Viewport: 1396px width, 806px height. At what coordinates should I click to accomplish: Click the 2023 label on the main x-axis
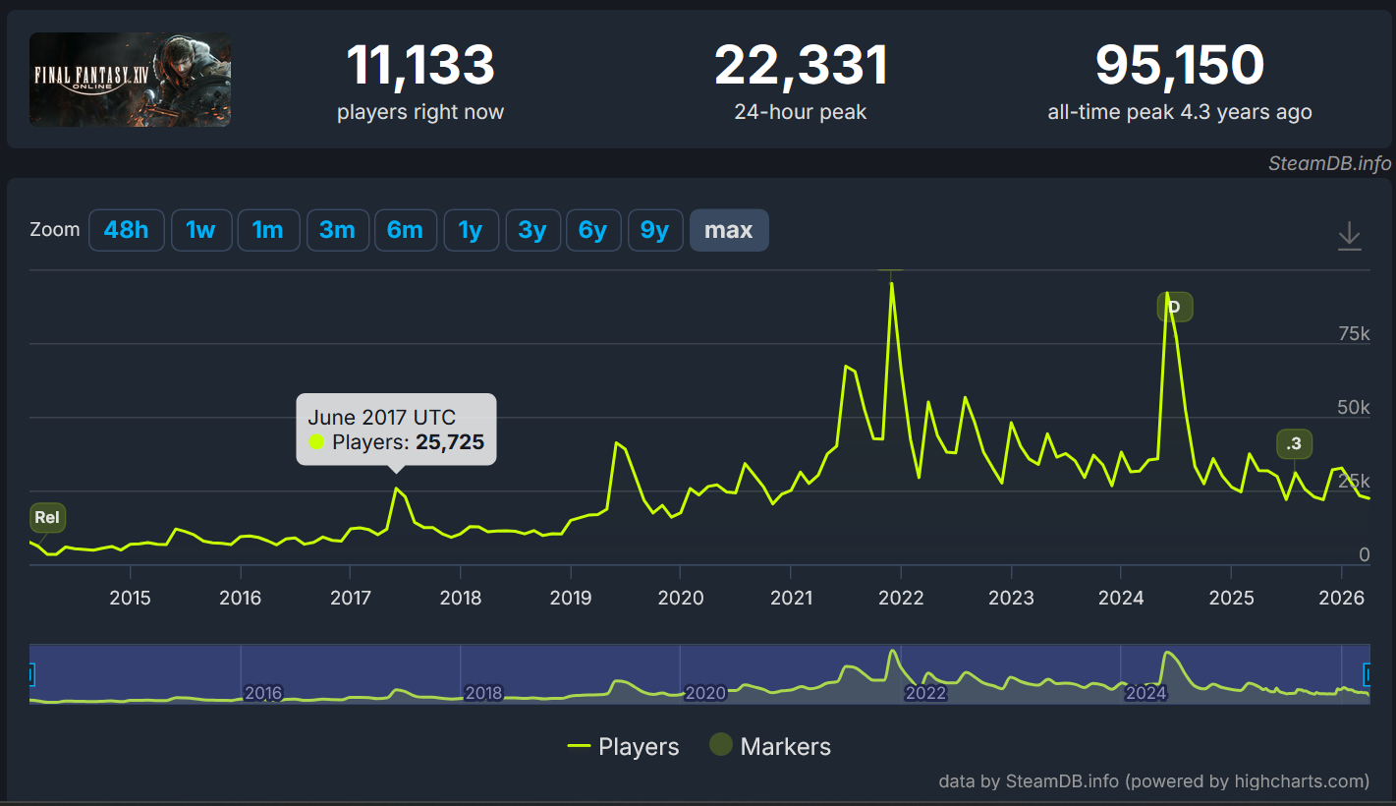[x=1011, y=598]
